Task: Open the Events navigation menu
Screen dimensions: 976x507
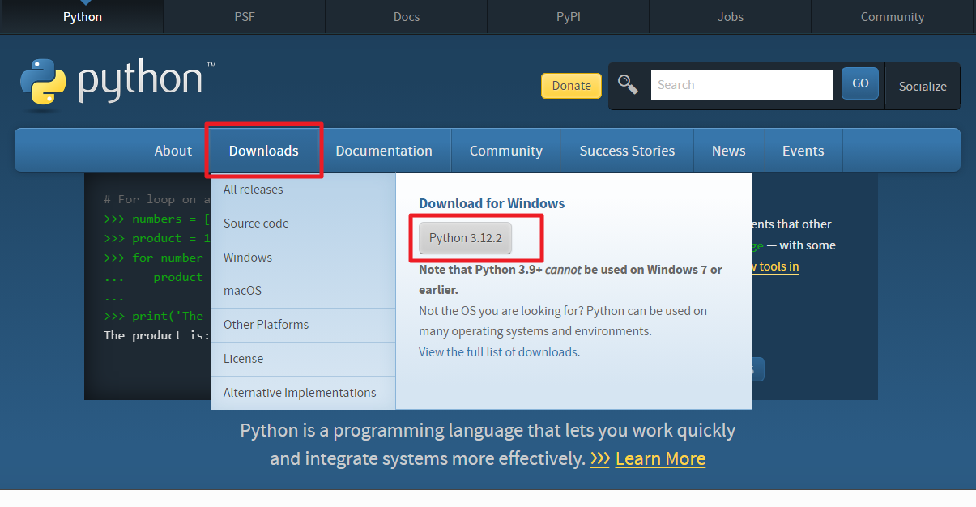Action: (803, 151)
